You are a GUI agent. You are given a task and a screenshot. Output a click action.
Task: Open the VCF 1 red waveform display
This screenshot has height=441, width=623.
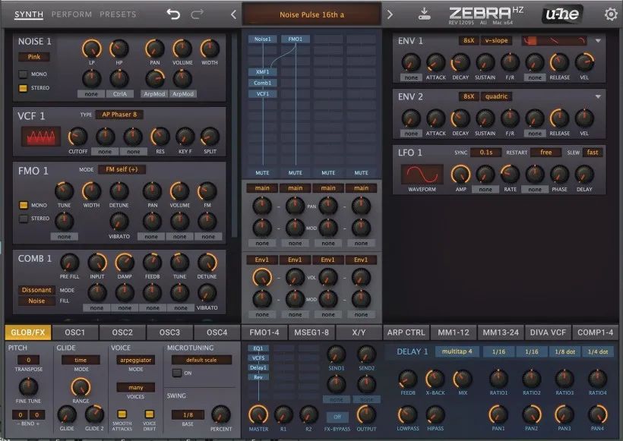click(x=41, y=137)
